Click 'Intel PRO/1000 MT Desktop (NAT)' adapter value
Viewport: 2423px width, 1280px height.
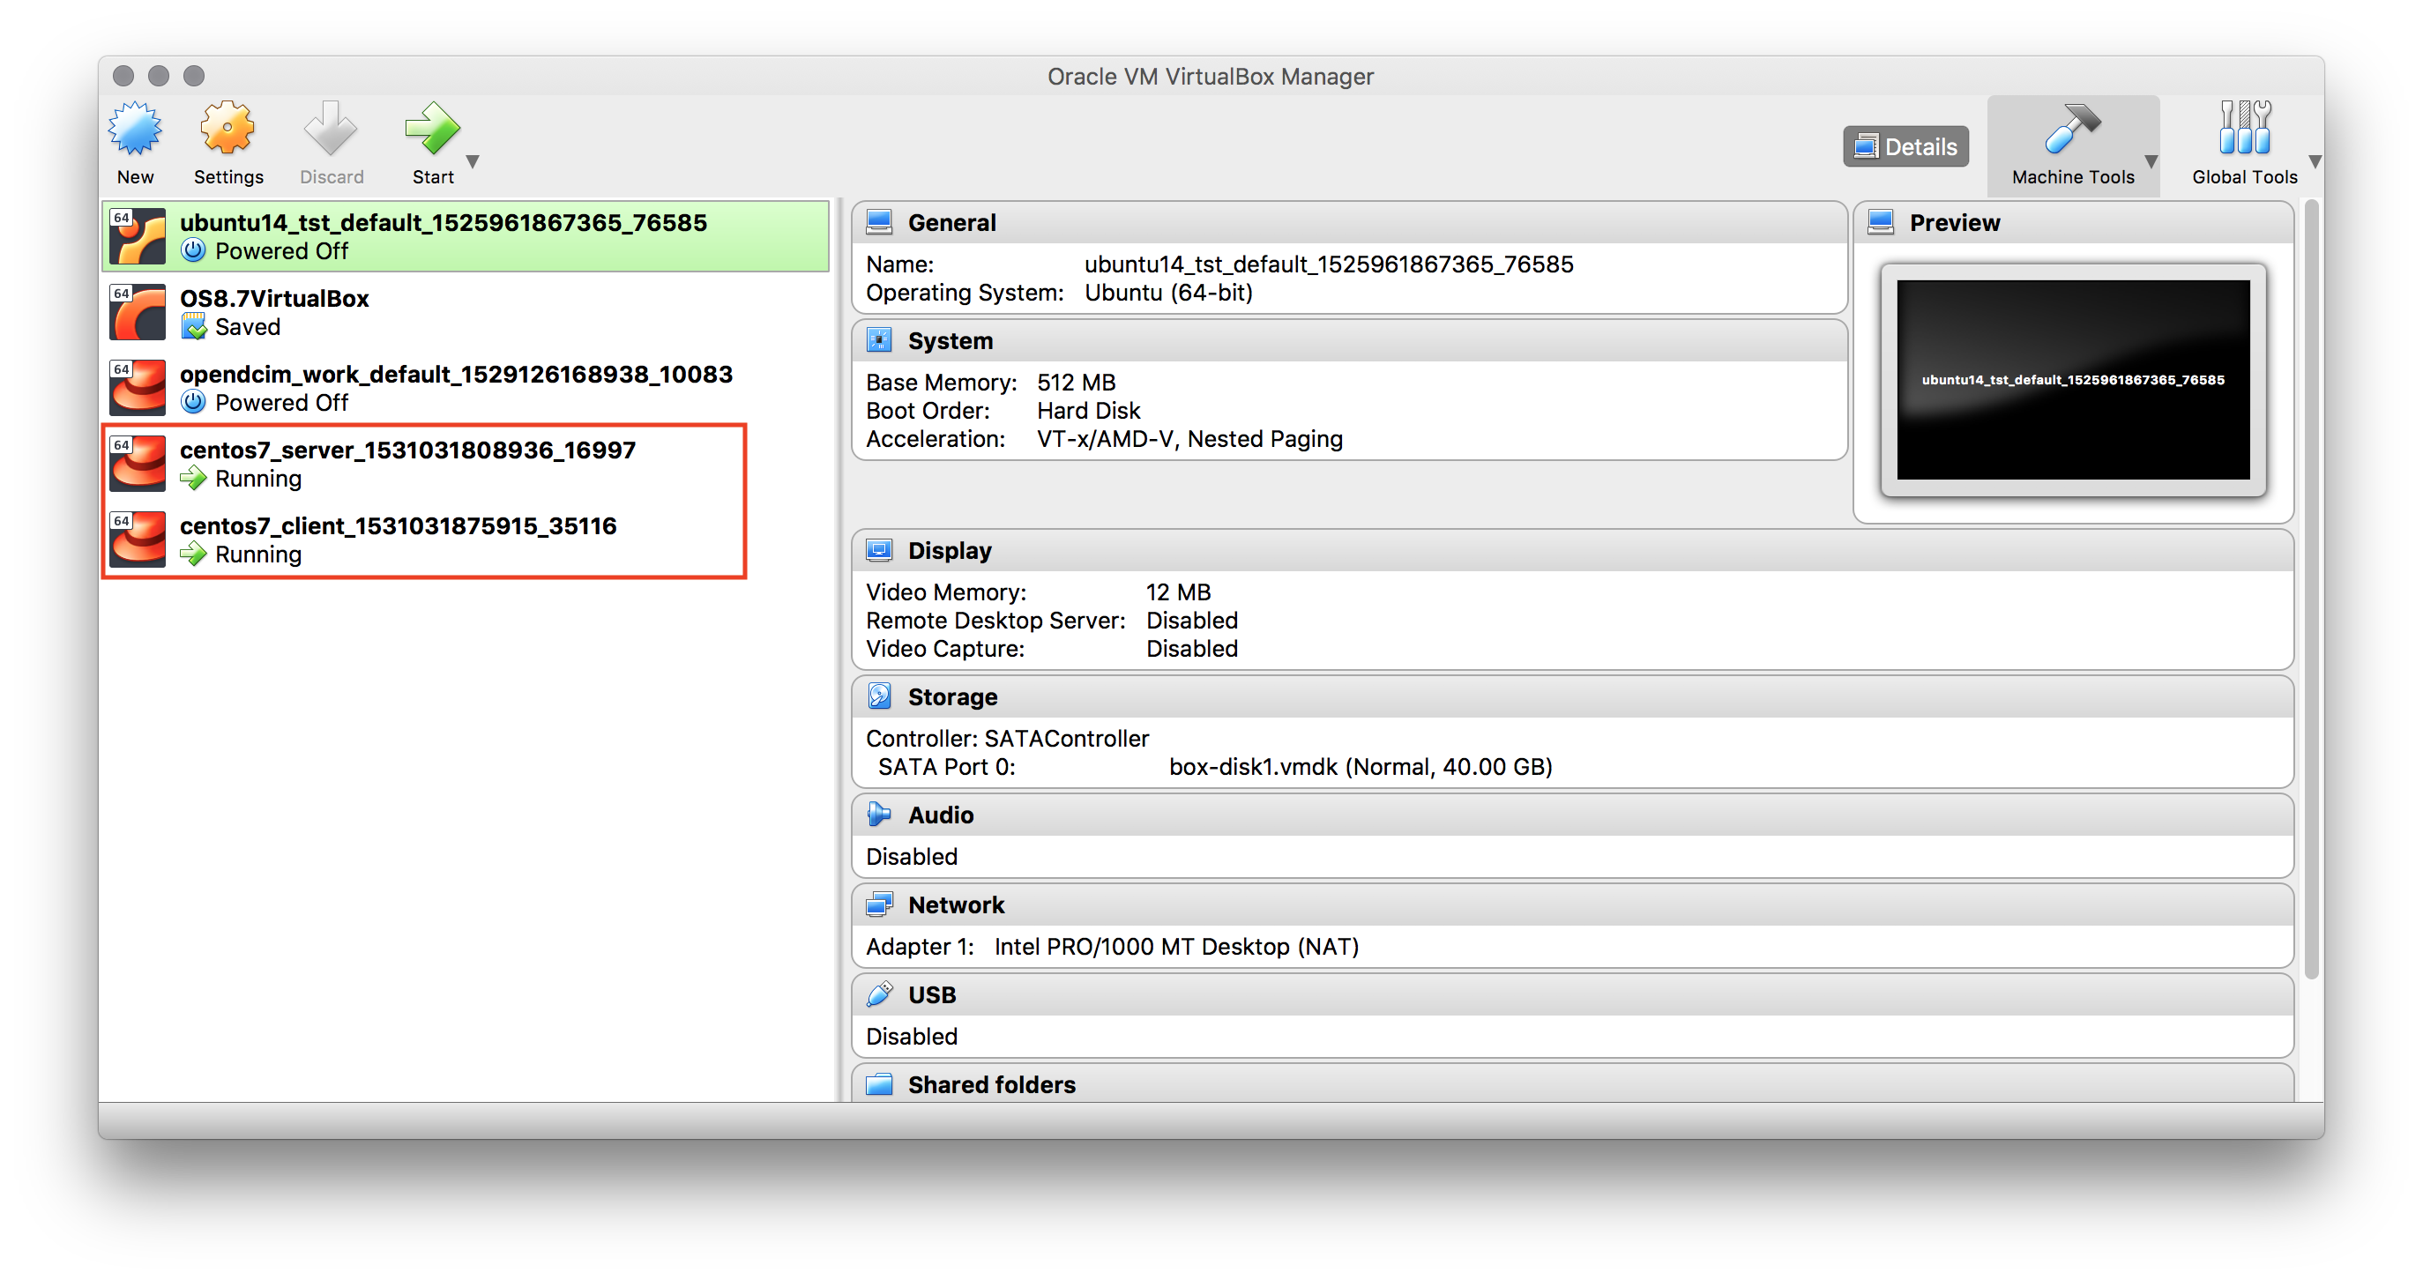click(1175, 946)
